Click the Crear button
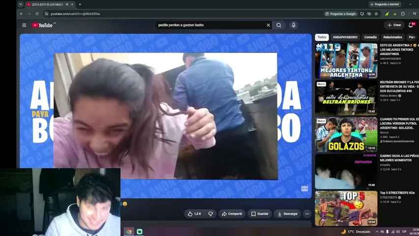This screenshot has width=419, height=236. click(x=394, y=25)
